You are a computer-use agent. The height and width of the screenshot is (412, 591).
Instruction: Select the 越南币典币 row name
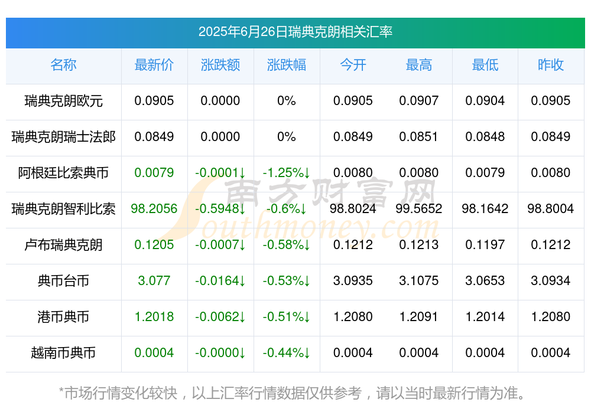coord(63,353)
